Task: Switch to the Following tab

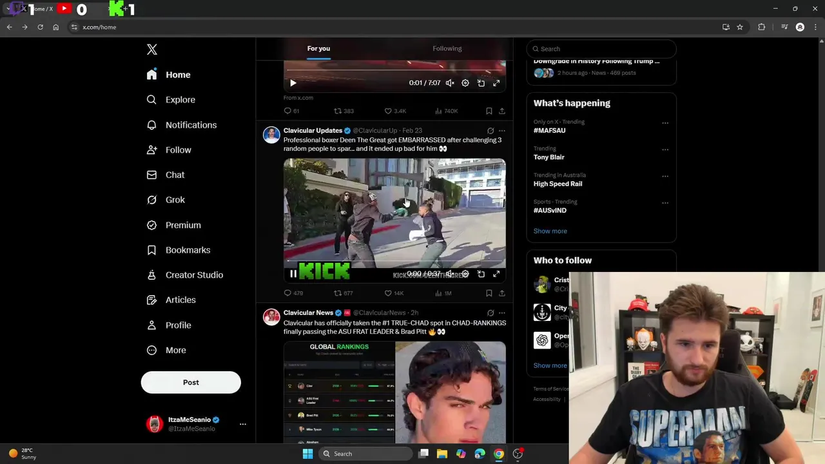Action: coord(447,48)
